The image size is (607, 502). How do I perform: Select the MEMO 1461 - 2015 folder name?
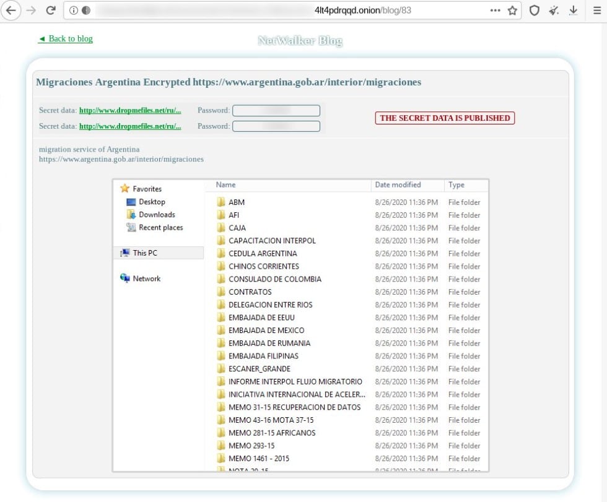pyautogui.click(x=259, y=458)
